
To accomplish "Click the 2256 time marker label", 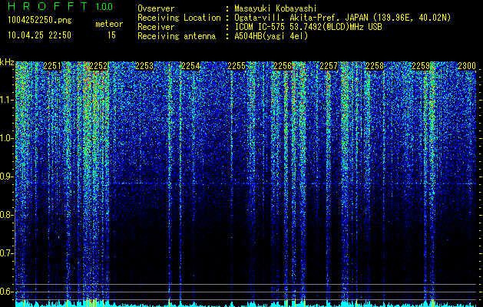I will 283,66.
